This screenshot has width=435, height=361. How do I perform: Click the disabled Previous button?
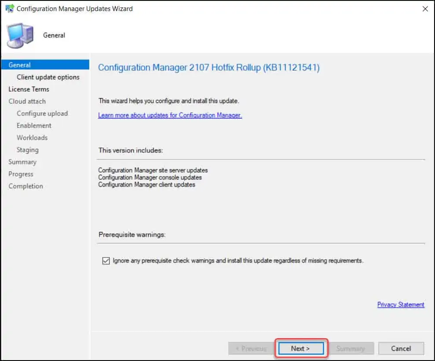(251, 348)
